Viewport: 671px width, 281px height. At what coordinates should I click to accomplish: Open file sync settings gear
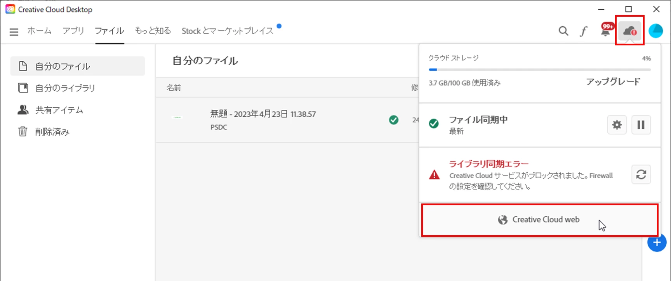click(617, 125)
